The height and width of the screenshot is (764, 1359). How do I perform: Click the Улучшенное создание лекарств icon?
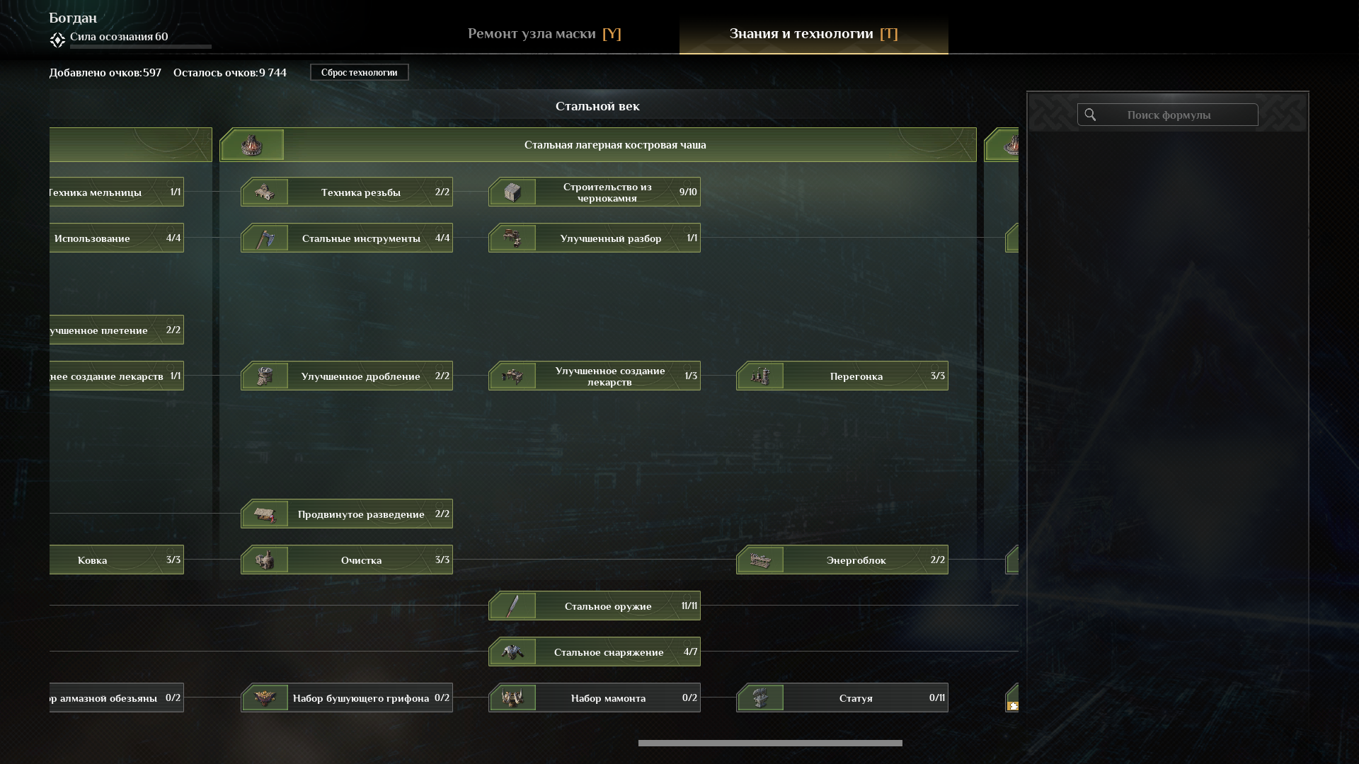(512, 376)
